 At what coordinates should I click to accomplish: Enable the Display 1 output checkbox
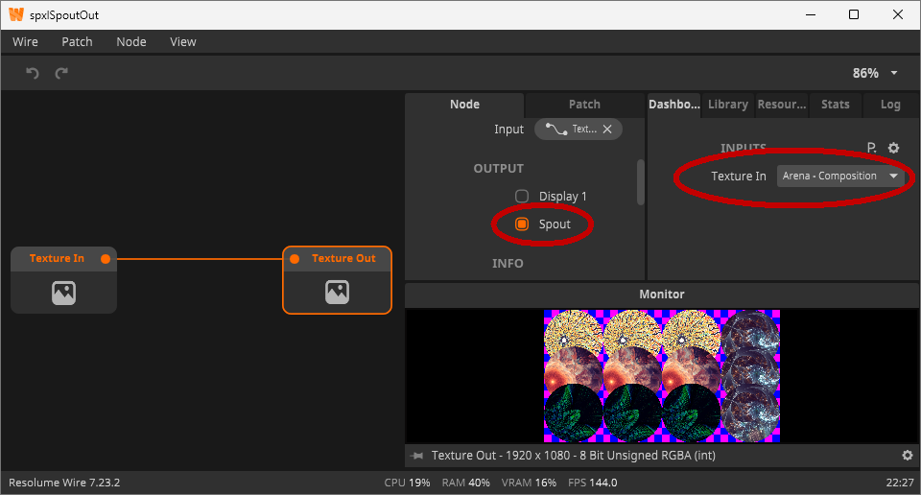tap(522, 197)
